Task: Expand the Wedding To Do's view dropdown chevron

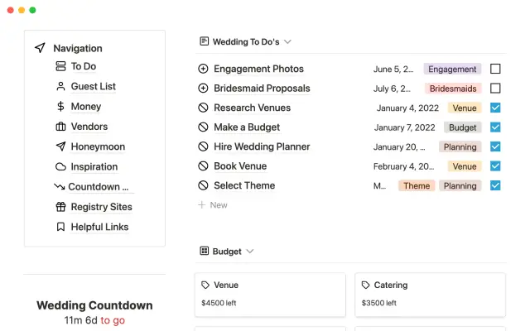Action: click(x=287, y=42)
